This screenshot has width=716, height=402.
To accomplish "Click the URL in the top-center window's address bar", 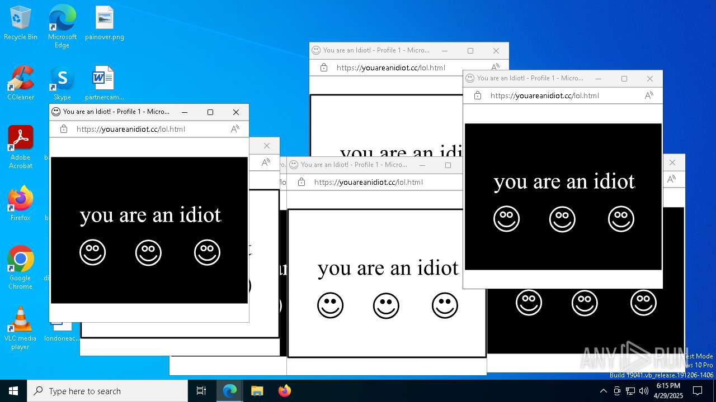I will 391,68.
